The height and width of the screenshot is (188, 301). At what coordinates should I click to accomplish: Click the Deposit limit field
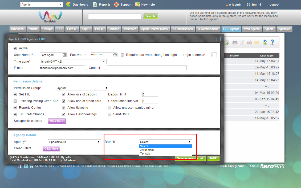tap(150, 94)
